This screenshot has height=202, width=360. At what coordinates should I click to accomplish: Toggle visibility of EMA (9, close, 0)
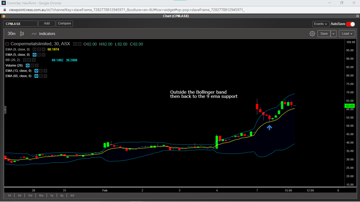coord(35,49)
